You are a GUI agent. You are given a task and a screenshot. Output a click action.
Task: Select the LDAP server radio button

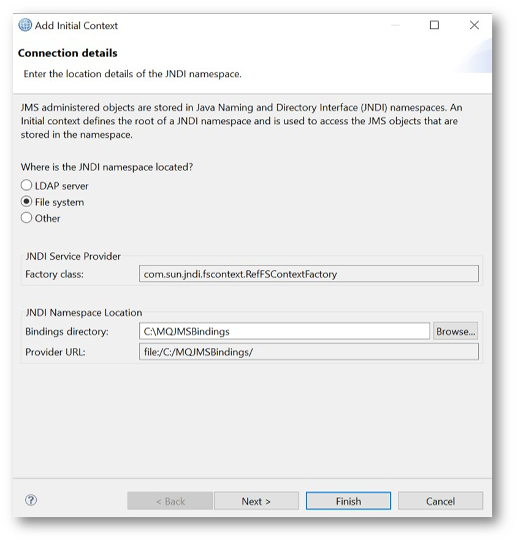tap(26, 185)
